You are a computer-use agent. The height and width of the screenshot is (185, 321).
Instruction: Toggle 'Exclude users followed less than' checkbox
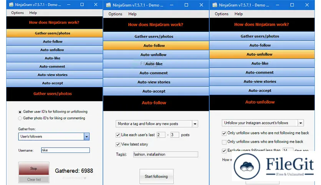pos(224,151)
